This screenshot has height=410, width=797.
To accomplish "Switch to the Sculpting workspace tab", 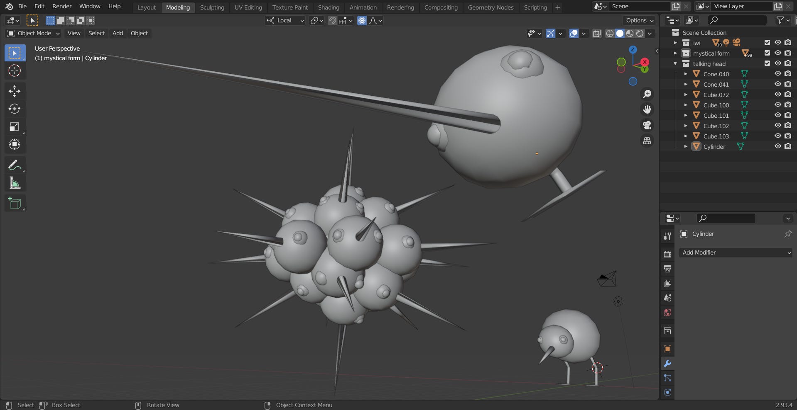I will [x=212, y=7].
